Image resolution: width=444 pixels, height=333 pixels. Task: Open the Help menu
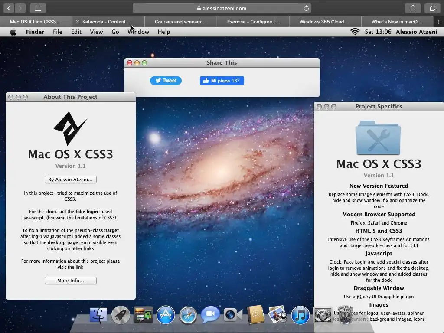click(x=163, y=32)
